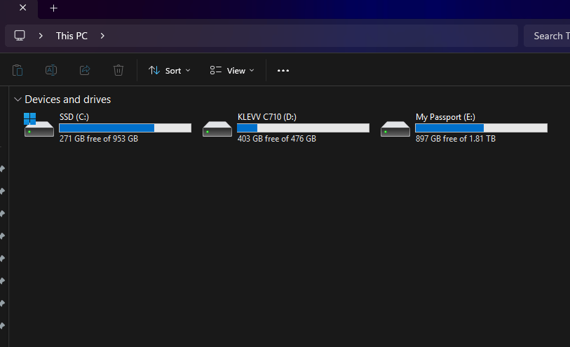
Task: Click the Share icon in toolbar
Action: pyautogui.click(x=85, y=70)
